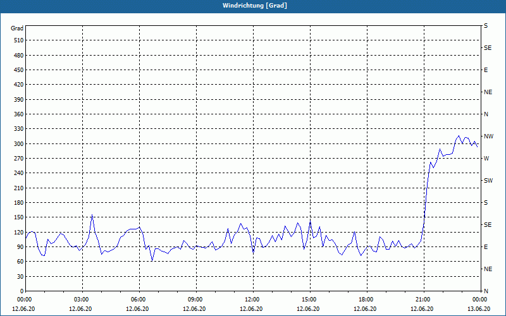Click the 15:00 time axis label

(x=310, y=299)
